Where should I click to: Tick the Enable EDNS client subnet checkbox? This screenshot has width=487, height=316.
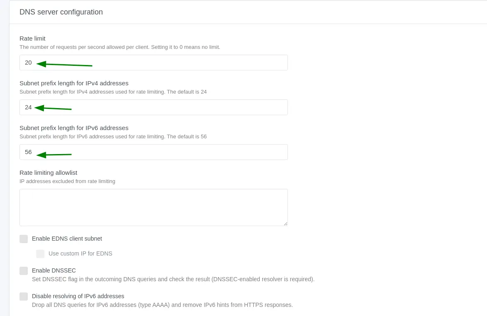point(24,239)
